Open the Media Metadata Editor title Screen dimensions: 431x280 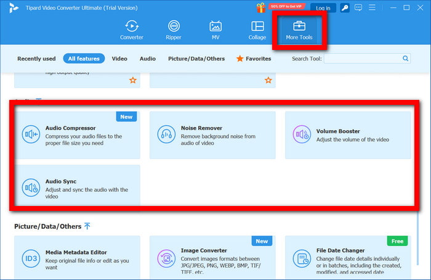pyautogui.click(x=76, y=252)
